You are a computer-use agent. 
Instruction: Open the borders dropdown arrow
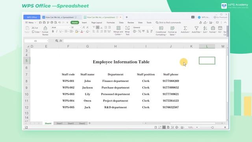click(68, 32)
